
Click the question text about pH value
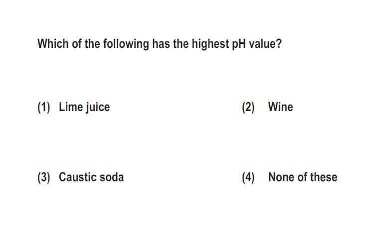160,44
